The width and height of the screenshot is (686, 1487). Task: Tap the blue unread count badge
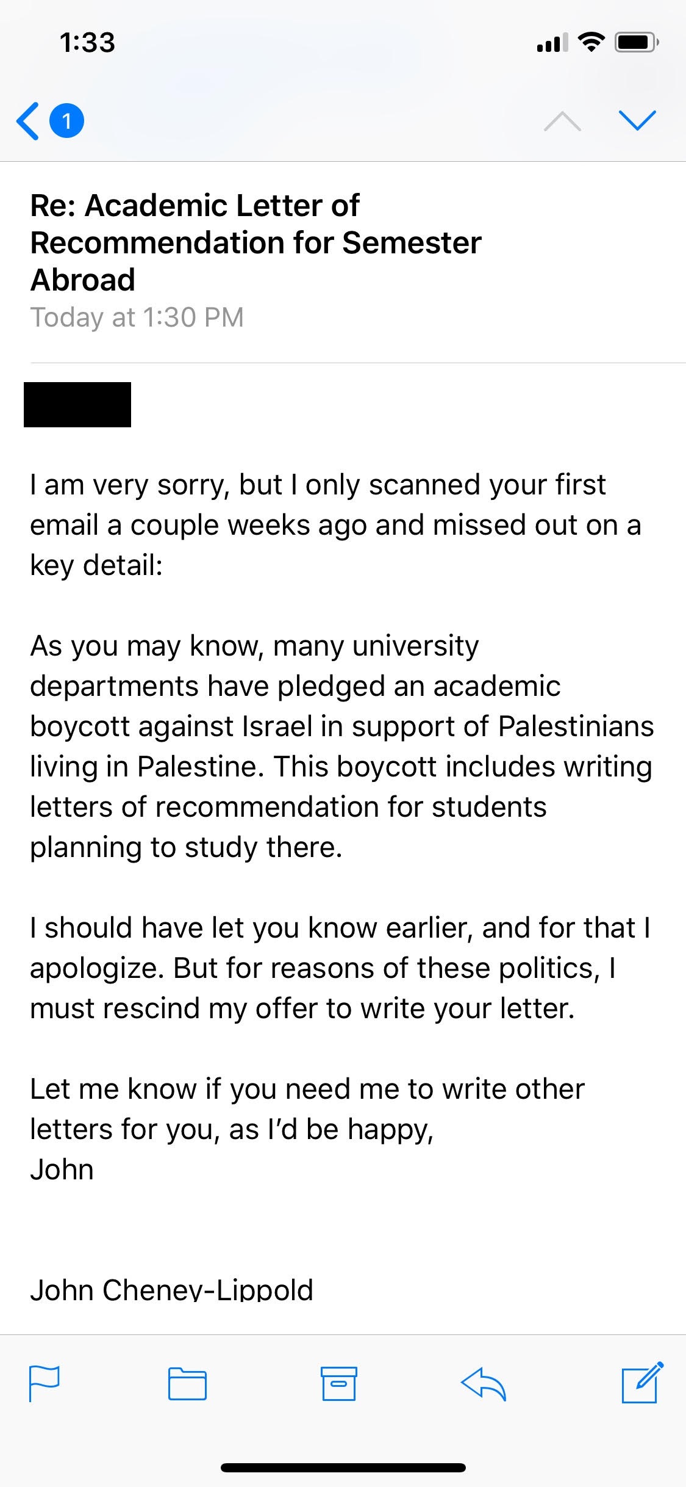(66, 120)
